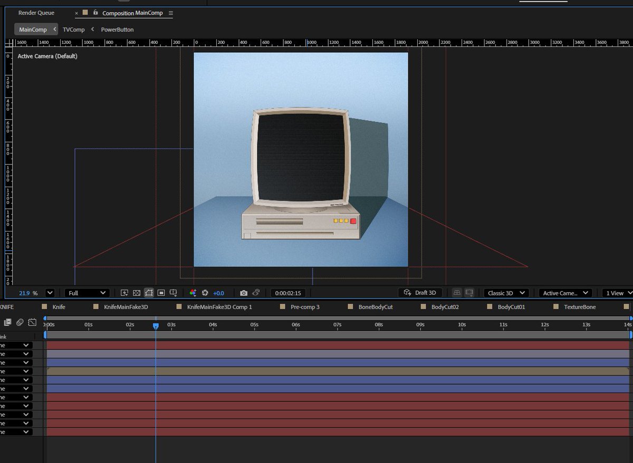Toggle the Draft 3D button
The height and width of the screenshot is (463, 633).
pyautogui.click(x=420, y=293)
